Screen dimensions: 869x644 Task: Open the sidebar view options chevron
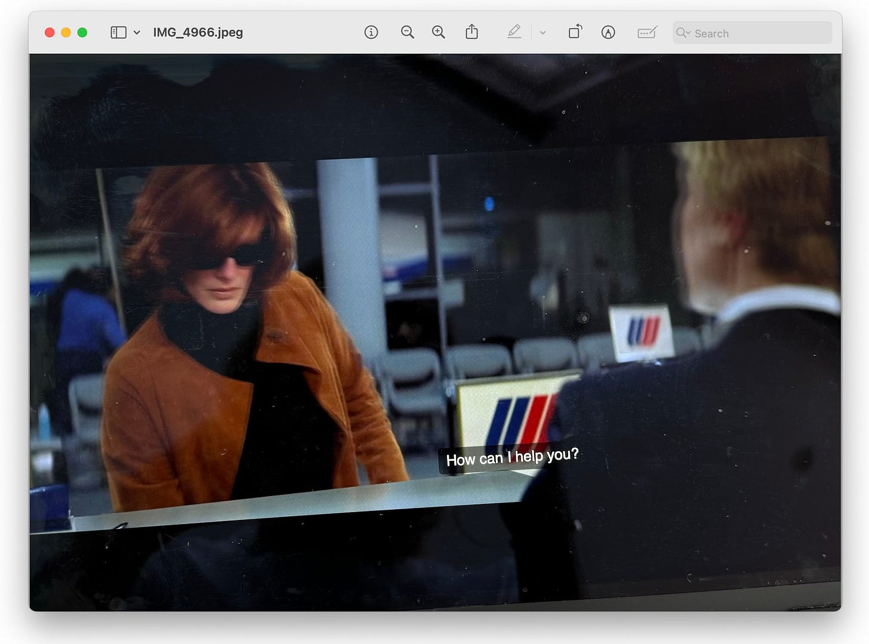[137, 33]
